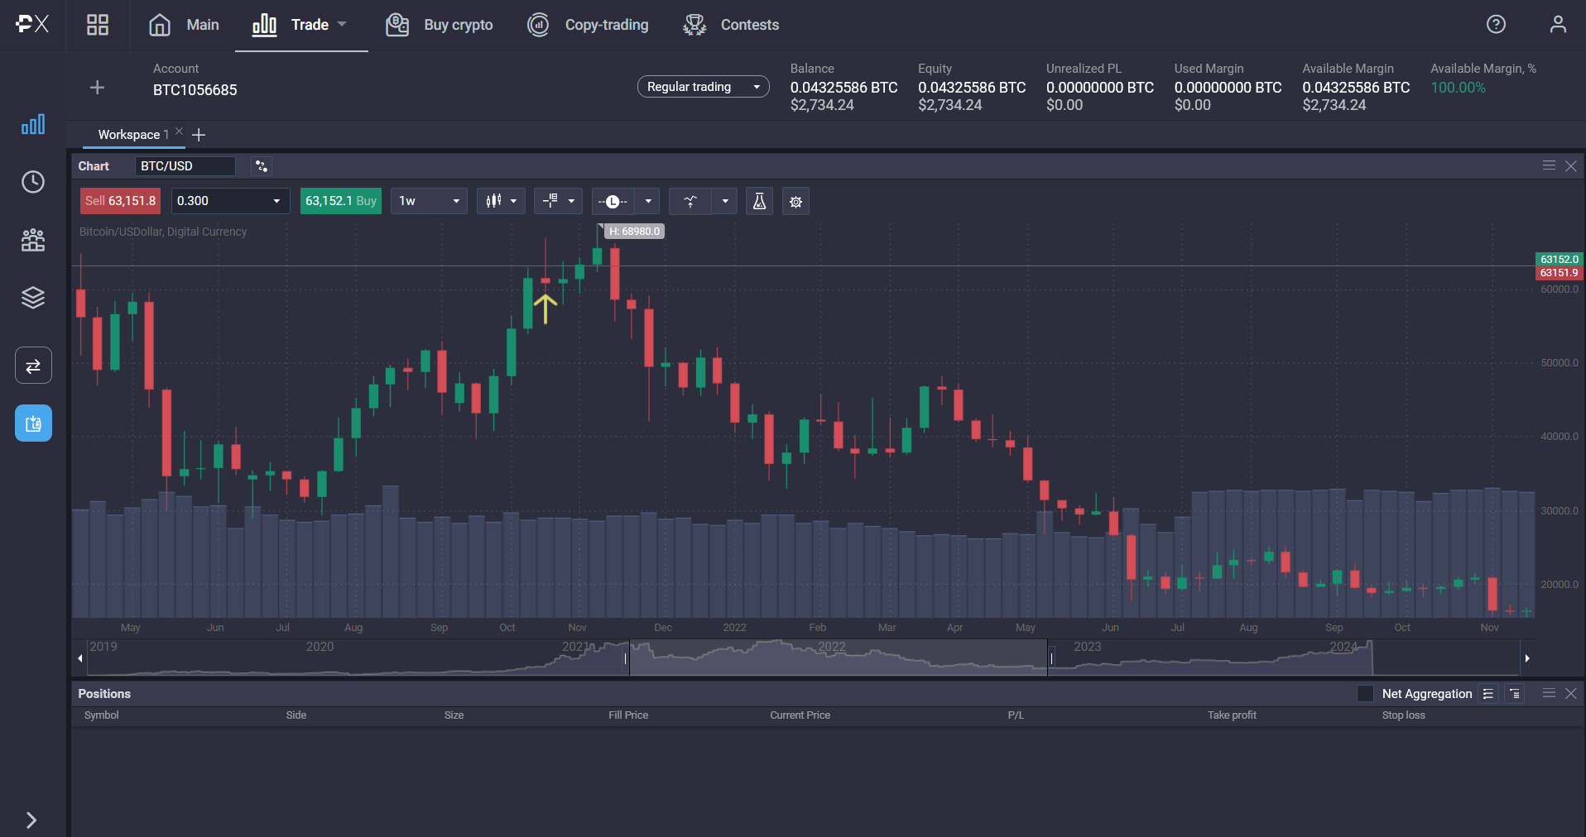The image size is (1586, 837).
Task: Click the navigator range right handle
Action: (1052, 658)
